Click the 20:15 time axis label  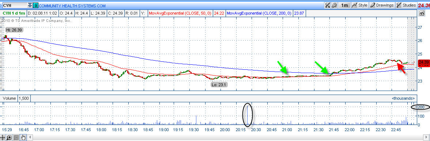[241, 130]
